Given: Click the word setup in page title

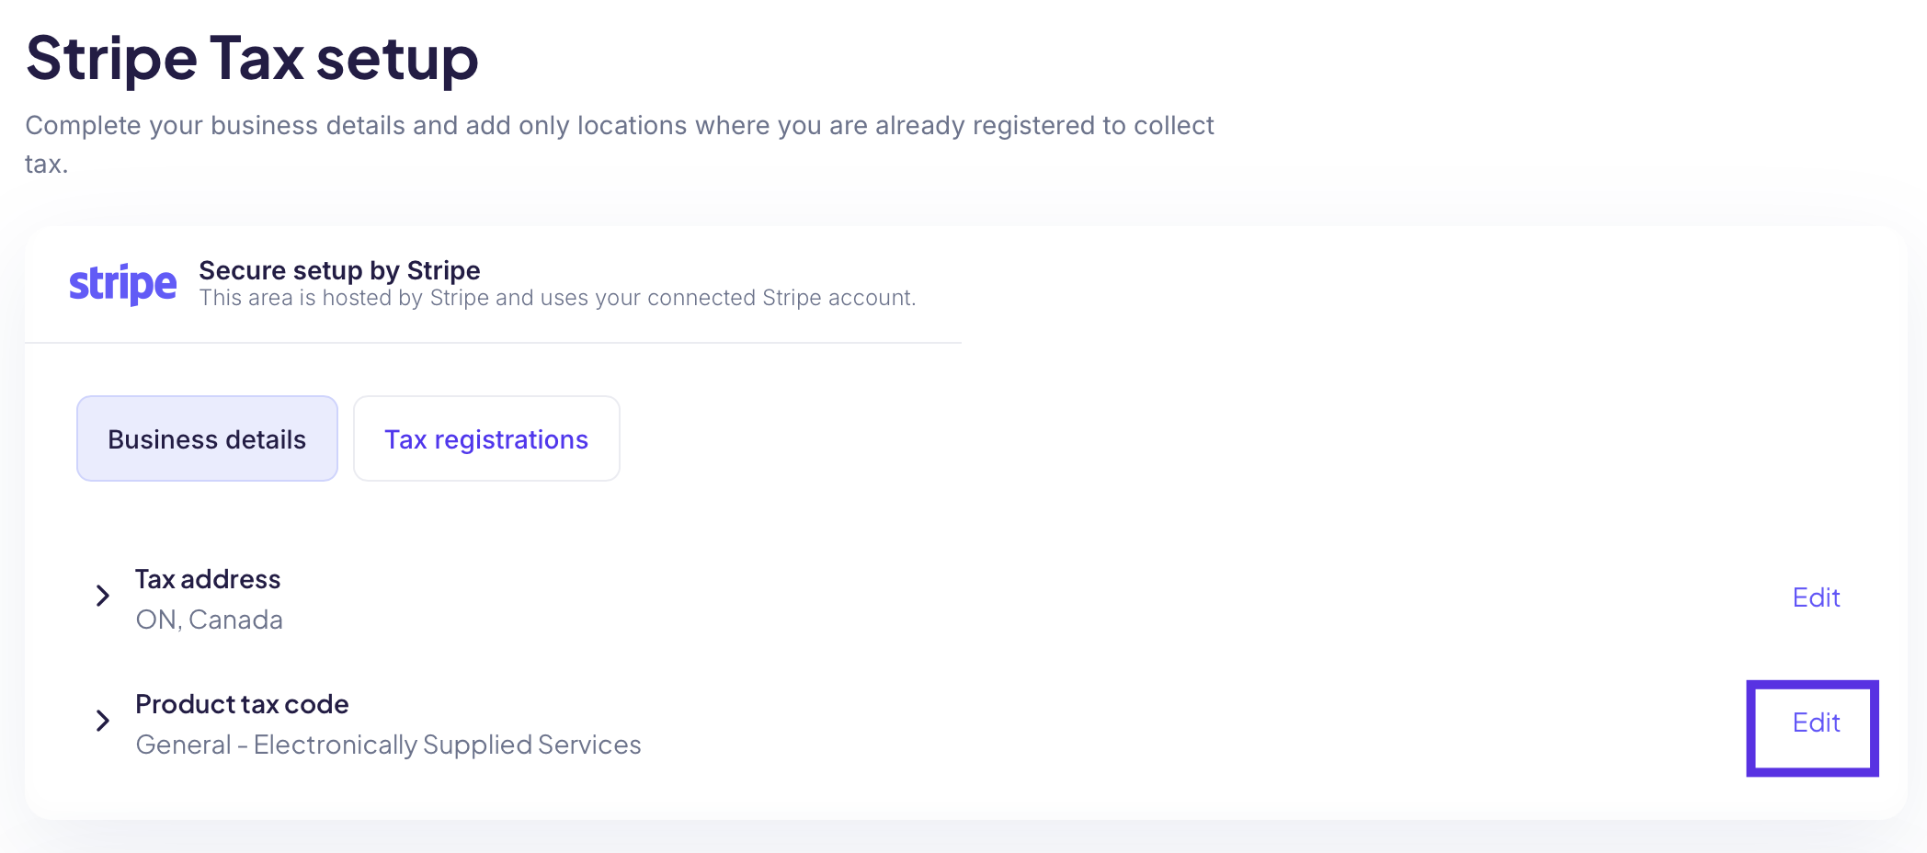Looking at the screenshot, I should point(397,58).
